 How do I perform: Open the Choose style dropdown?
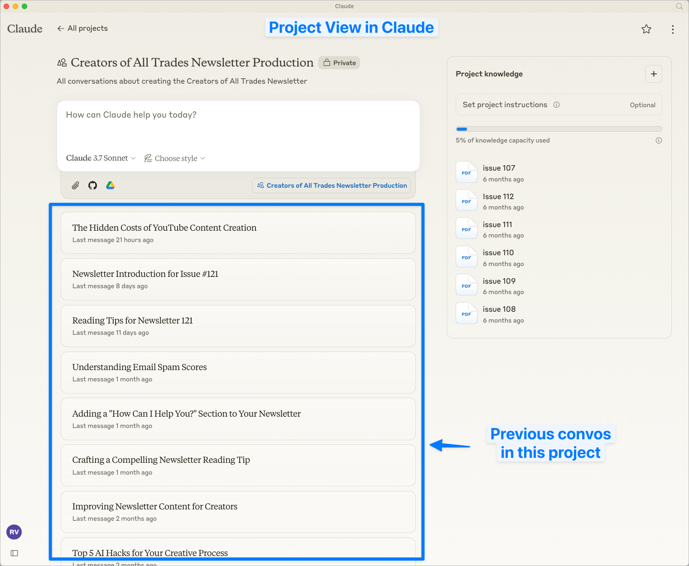tap(175, 158)
